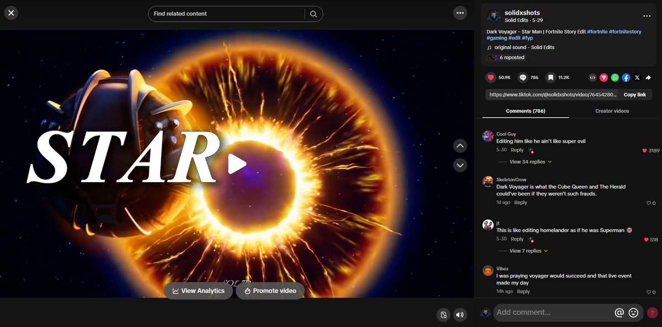Open Vibez's profile avatar
This screenshot has width=662, height=327.
pos(488,271)
